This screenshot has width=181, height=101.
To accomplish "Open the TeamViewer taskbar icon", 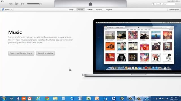I will pos(72,98).
